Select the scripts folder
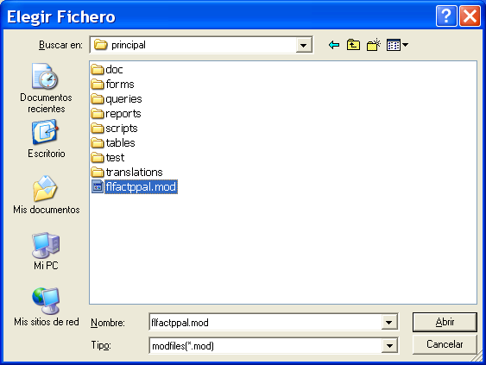 114,129
